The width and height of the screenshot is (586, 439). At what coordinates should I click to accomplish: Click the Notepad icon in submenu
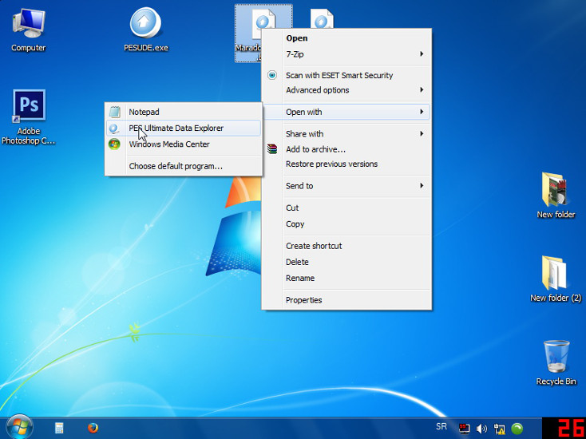tap(115, 112)
